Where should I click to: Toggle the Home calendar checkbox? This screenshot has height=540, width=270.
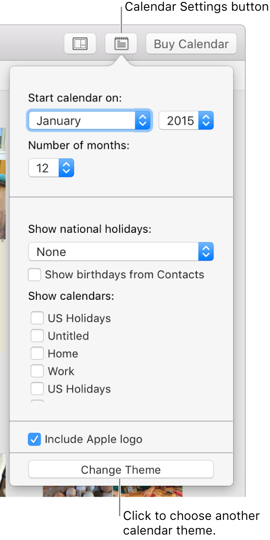[37, 353]
